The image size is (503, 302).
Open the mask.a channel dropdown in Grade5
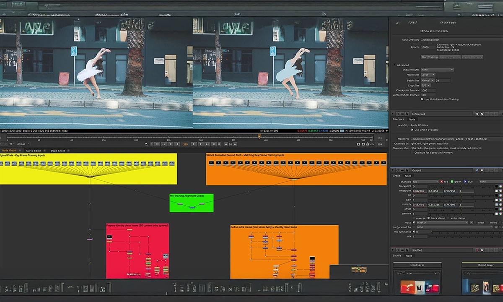[x=442, y=222]
